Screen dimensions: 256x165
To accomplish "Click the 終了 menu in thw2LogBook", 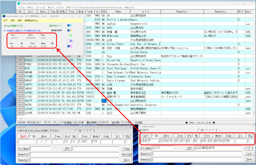I will pos(6,20).
